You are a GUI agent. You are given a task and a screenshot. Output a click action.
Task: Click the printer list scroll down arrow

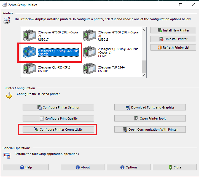click(x=144, y=75)
